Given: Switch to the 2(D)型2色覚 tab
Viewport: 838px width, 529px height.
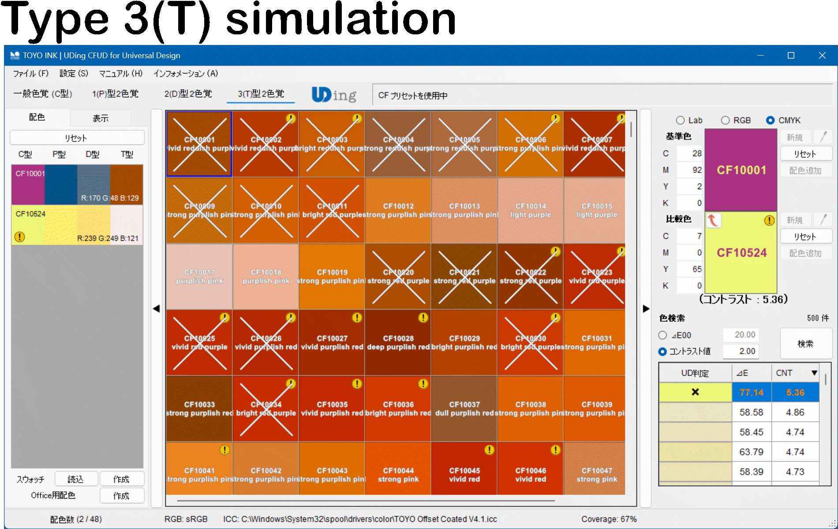Looking at the screenshot, I should coord(188,94).
